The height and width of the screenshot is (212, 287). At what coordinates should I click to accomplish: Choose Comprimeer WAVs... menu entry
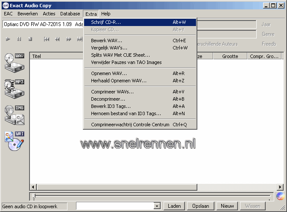point(140,92)
